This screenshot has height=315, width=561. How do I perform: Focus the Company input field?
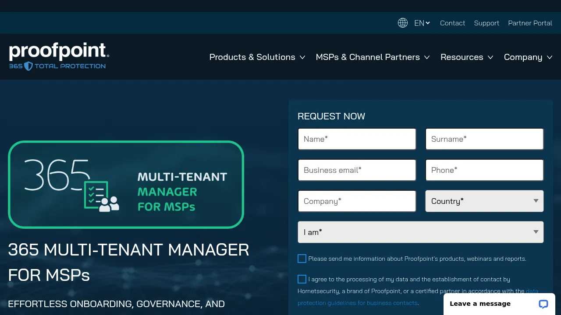click(357, 201)
